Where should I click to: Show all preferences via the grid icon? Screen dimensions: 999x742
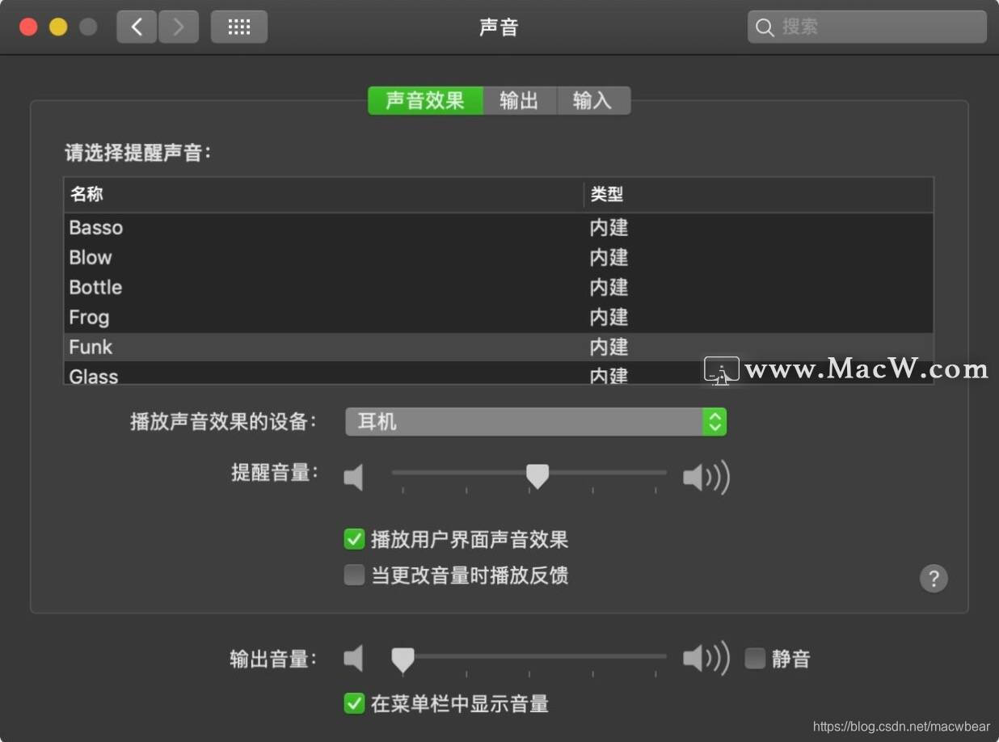[239, 27]
